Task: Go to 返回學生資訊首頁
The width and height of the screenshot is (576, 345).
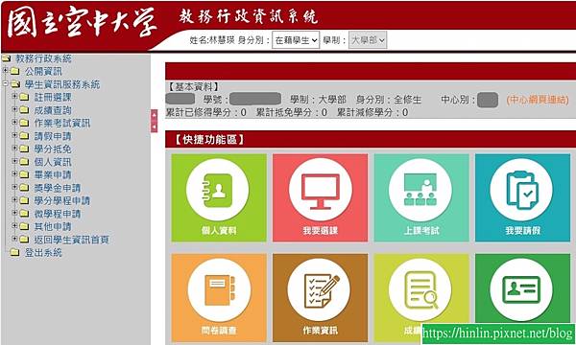Action: coord(72,240)
